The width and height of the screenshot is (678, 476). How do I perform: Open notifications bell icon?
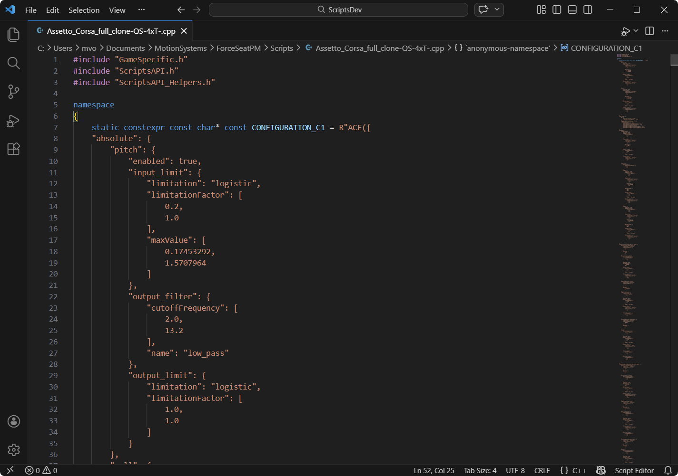pos(668,470)
